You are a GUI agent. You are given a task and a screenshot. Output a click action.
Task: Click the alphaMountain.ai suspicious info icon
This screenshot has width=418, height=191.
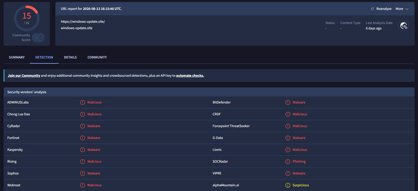288,185
